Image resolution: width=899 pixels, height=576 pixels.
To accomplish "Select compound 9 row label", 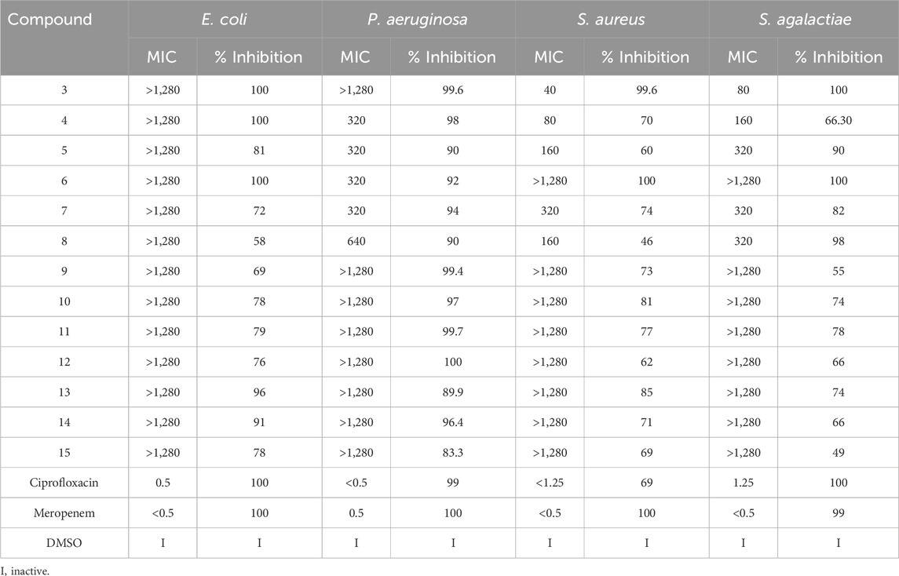I will pyautogui.click(x=64, y=272).
